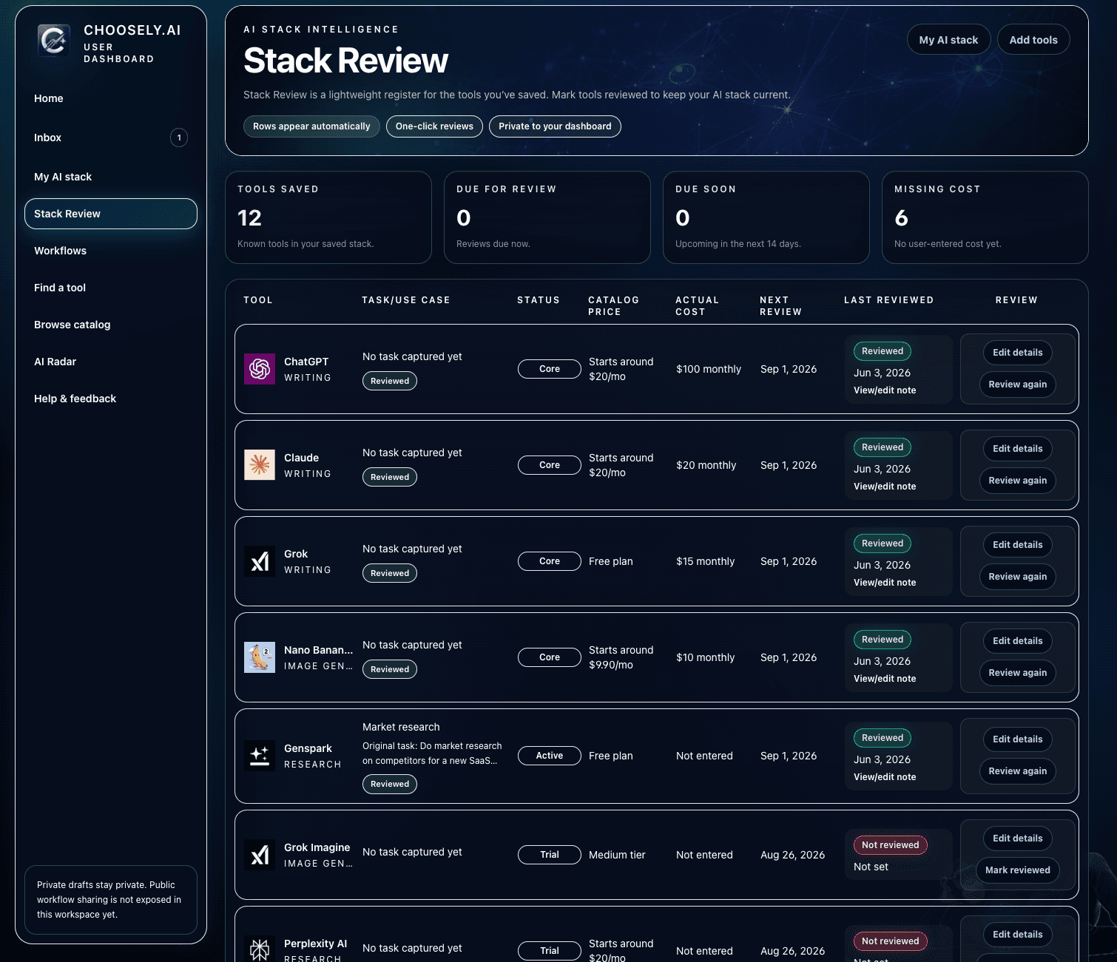Click the Core status pill for Grok
1117x962 pixels.
click(x=549, y=561)
